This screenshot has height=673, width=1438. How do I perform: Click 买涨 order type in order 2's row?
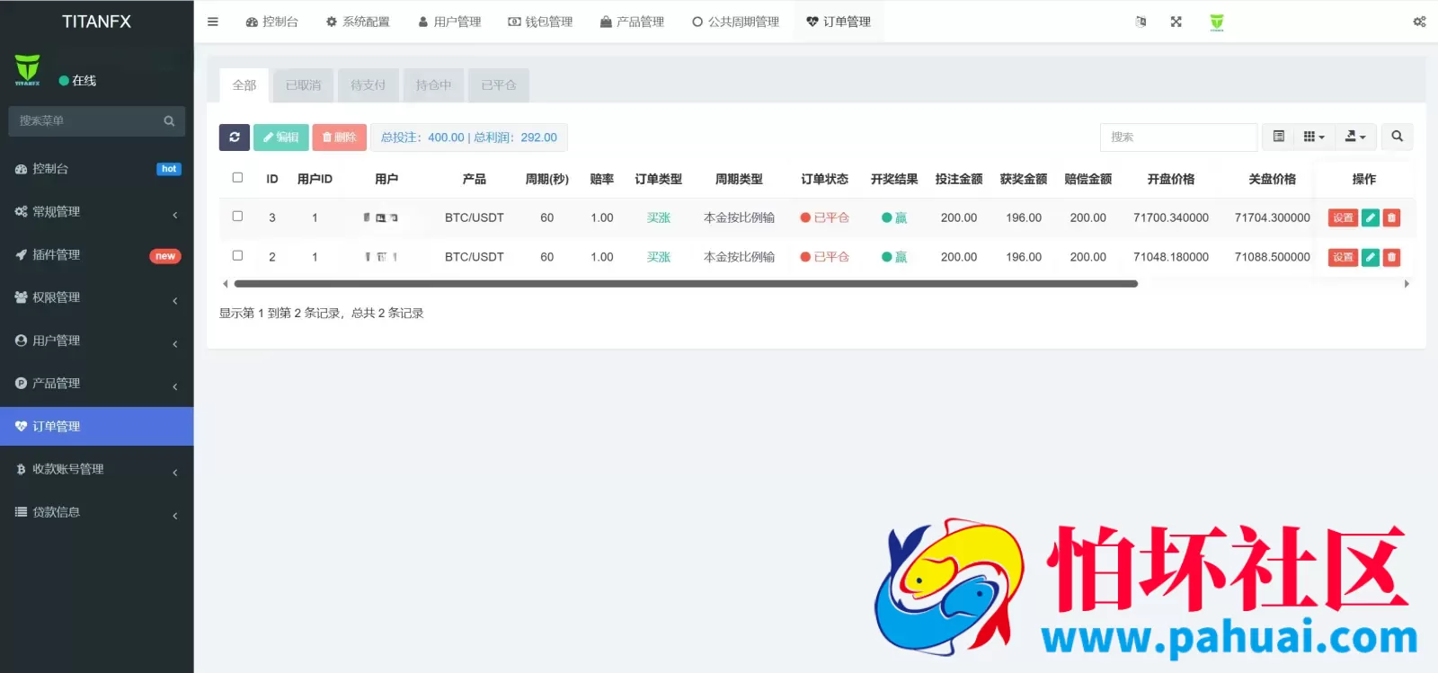tap(659, 257)
